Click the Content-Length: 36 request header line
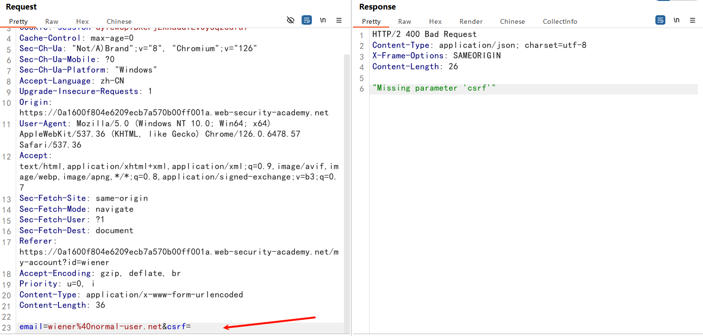Image resolution: width=703 pixels, height=336 pixels. tap(62, 305)
